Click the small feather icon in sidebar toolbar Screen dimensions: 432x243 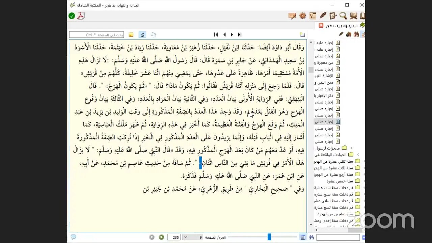341,34
